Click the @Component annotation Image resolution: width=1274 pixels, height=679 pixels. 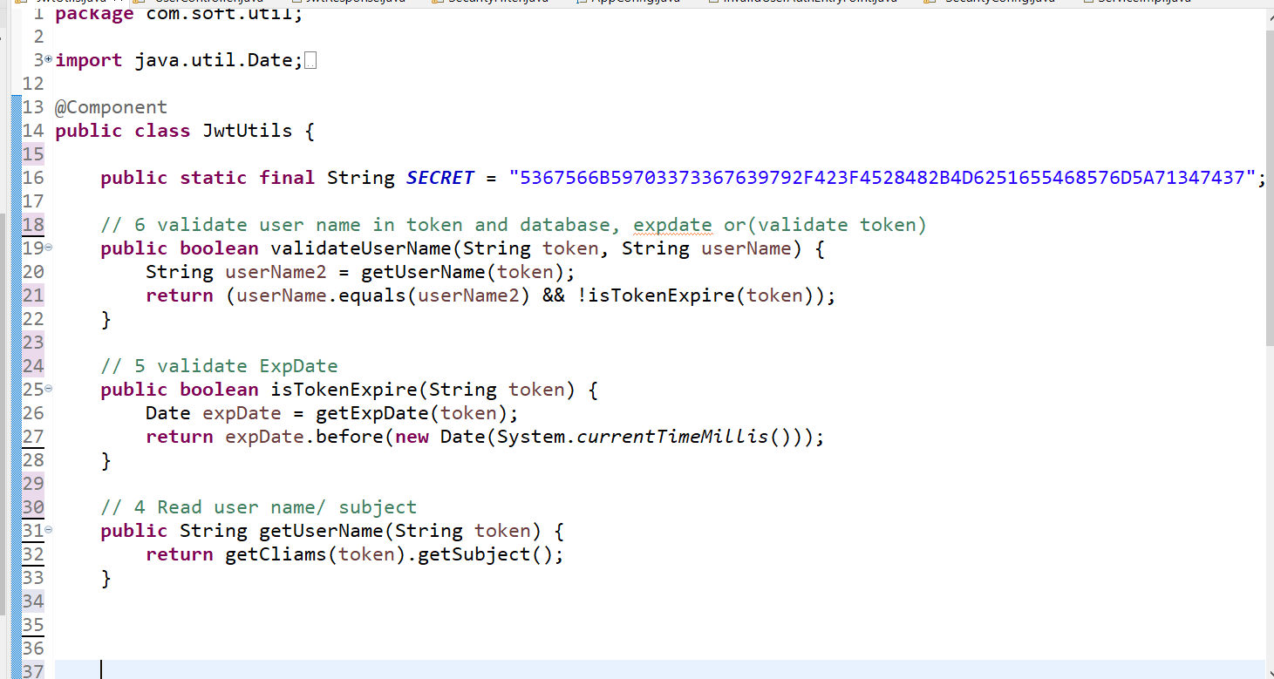111,107
